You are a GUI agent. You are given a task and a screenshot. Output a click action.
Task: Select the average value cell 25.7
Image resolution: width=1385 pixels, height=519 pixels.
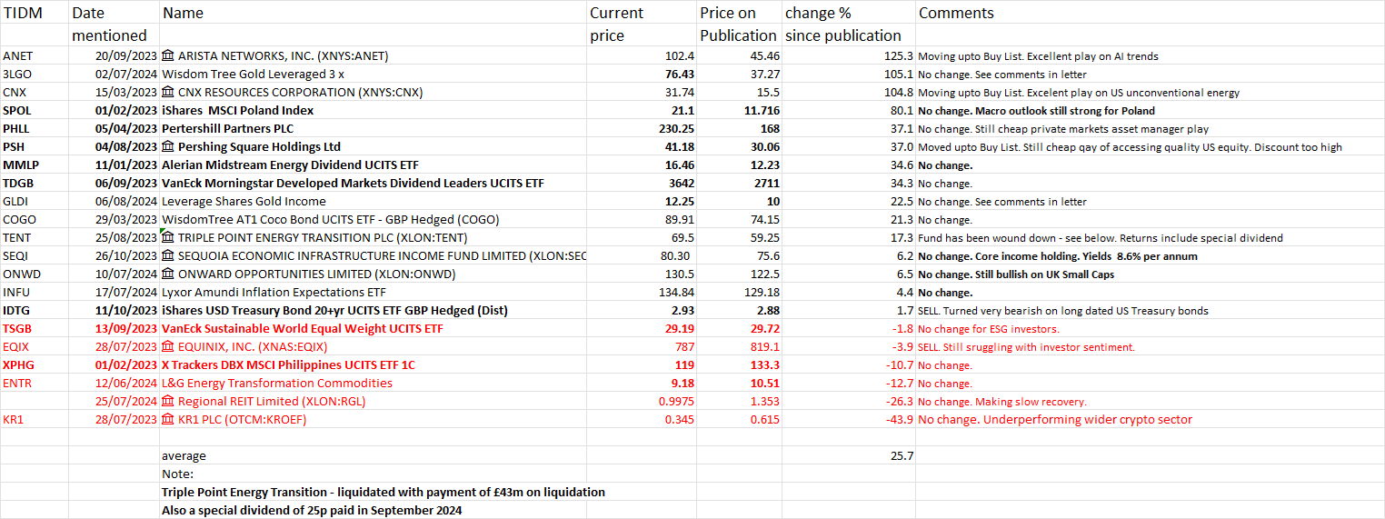(x=849, y=456)
